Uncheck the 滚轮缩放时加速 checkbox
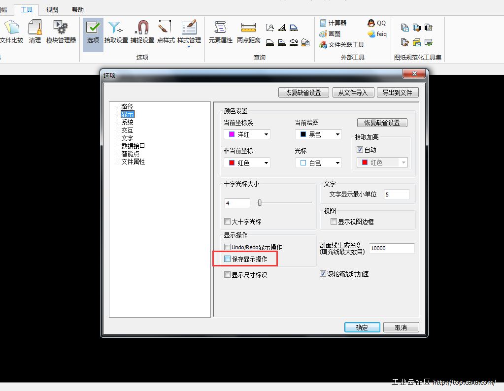 [x=323, y=274]
